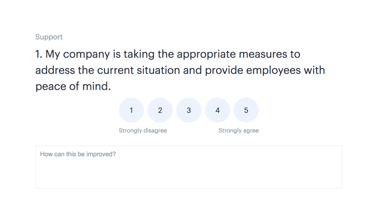Click the 'Strongly disagree' label
Viewport: 379px width, 214px height.
(x=143, y=130)
